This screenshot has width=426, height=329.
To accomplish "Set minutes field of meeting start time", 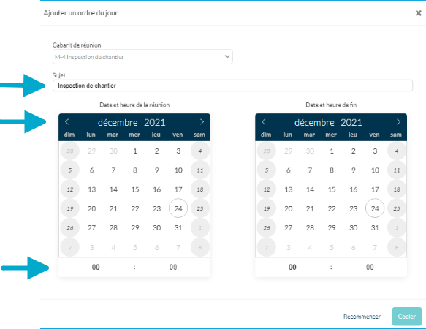I will 173,268.
